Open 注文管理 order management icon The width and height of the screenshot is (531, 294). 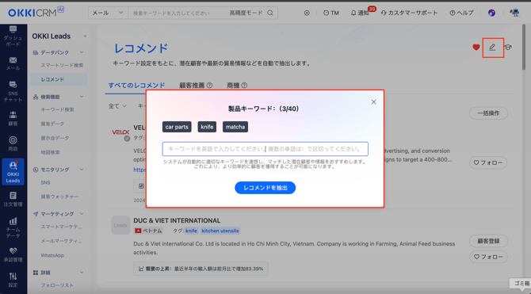[13, 199]
